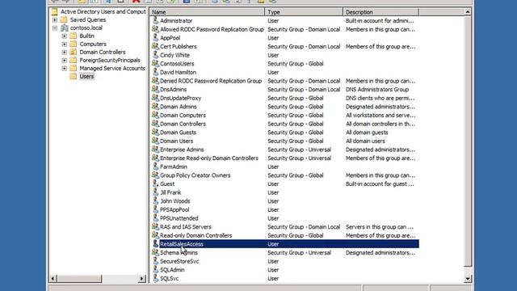Click the contoso.local domain icon in tree
The width and height of the screenshot is (517, 291).
pyautogui.click(x=65, y=27)
